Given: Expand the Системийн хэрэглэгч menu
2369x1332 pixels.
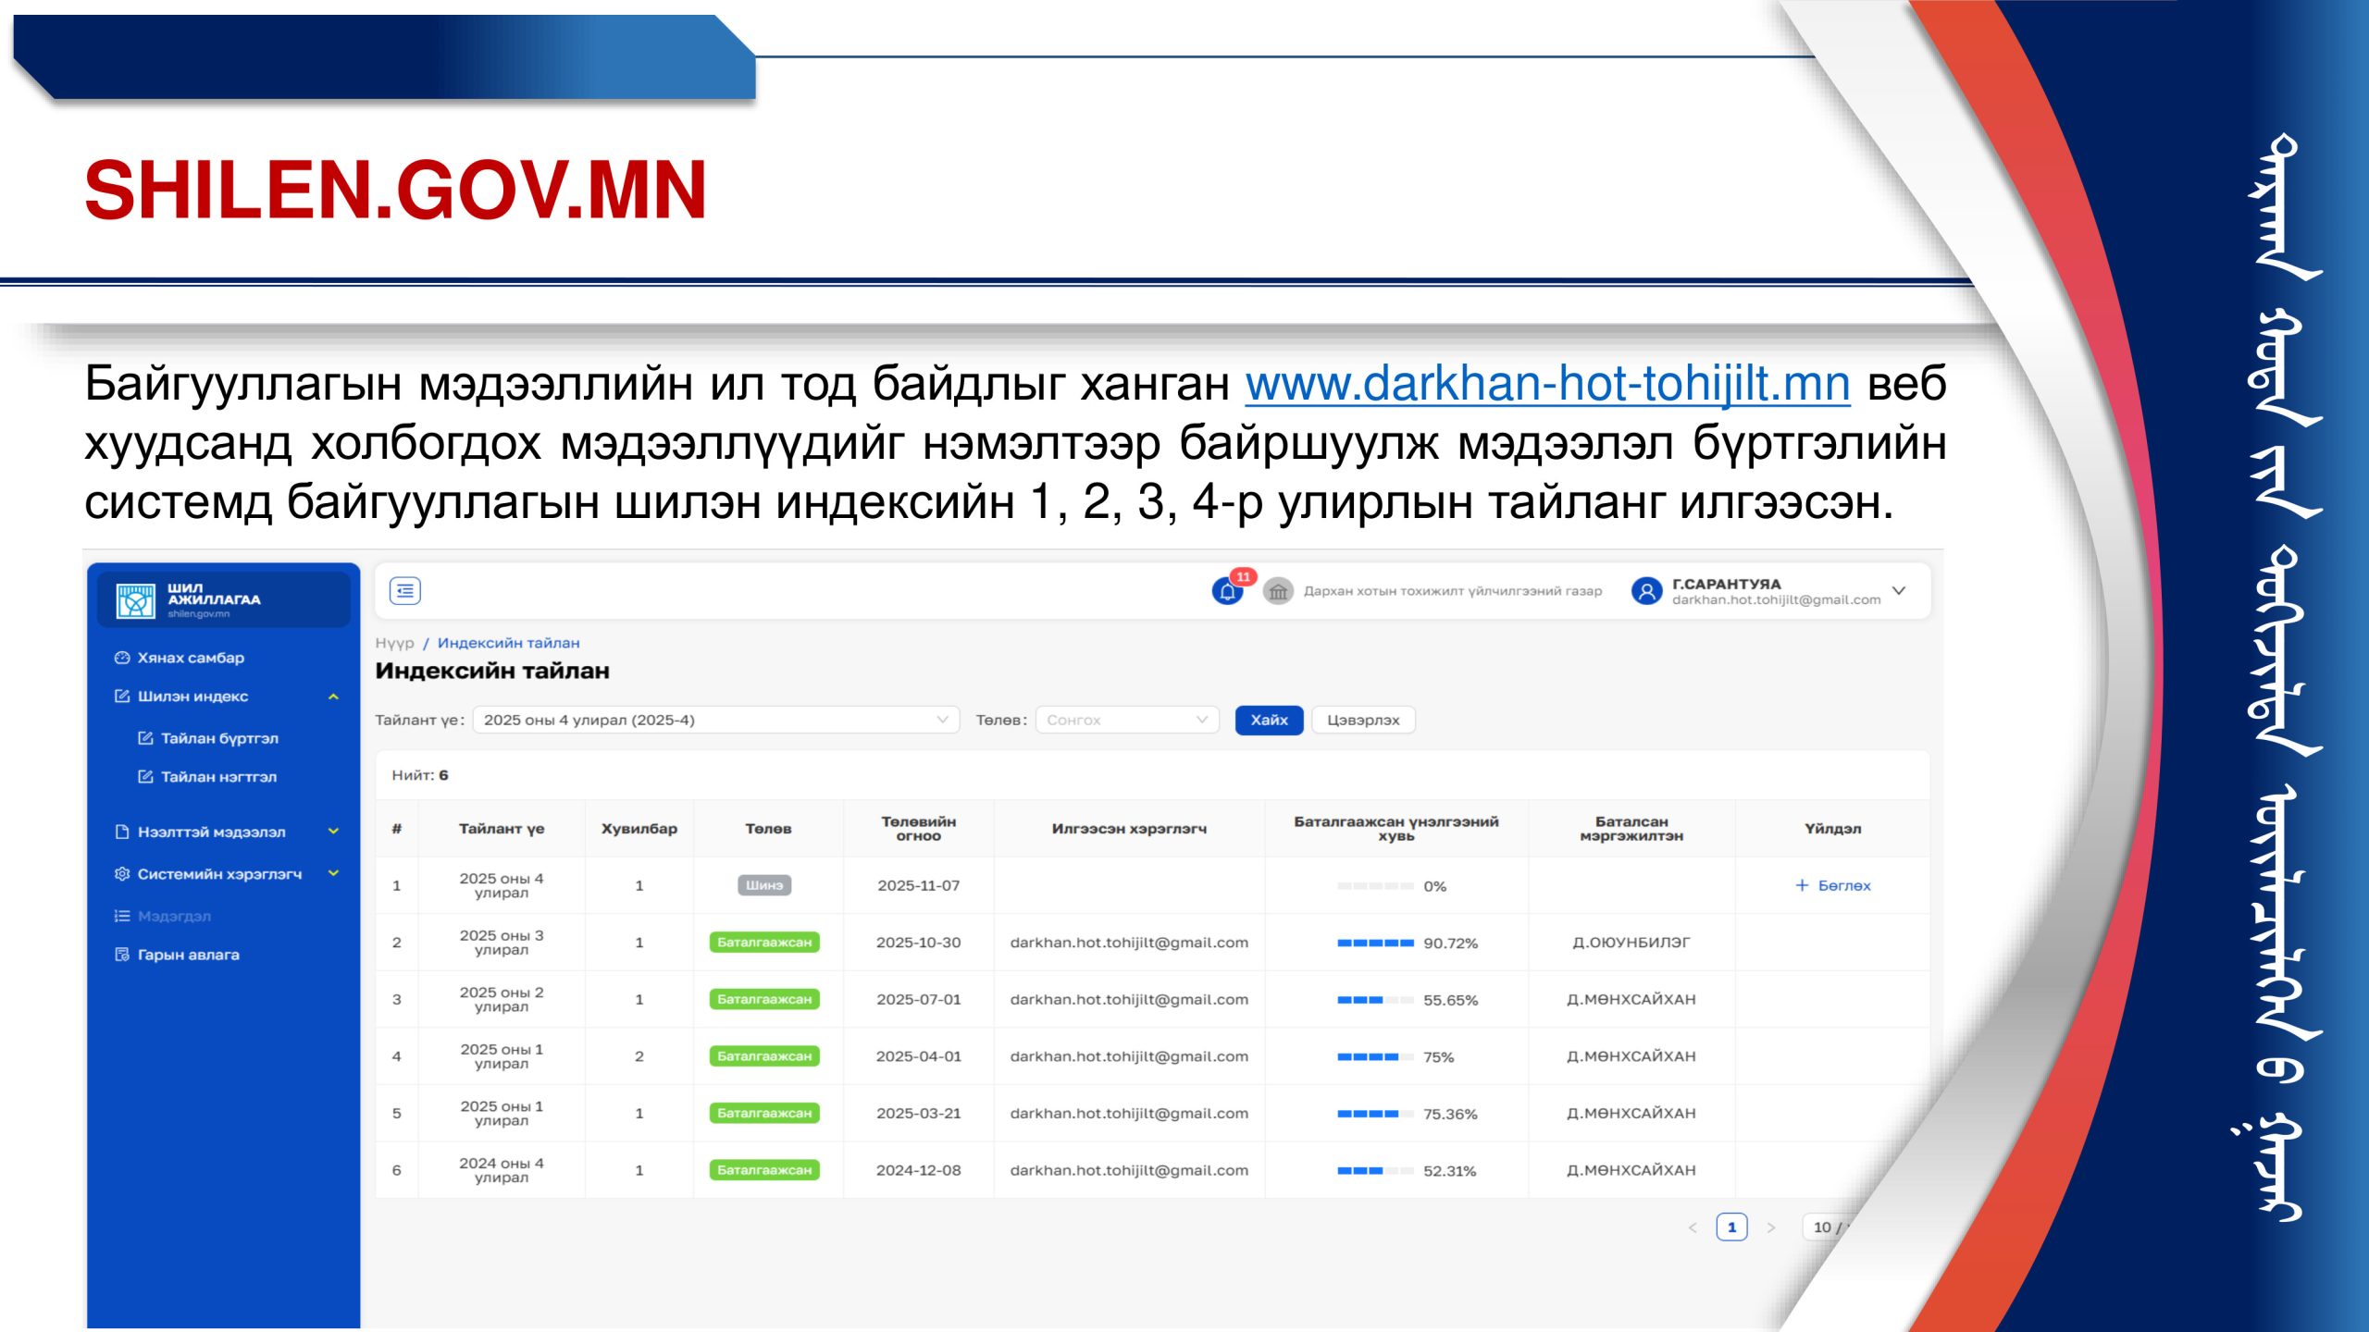Looking at the screenshot, I should tap(333, 873).
